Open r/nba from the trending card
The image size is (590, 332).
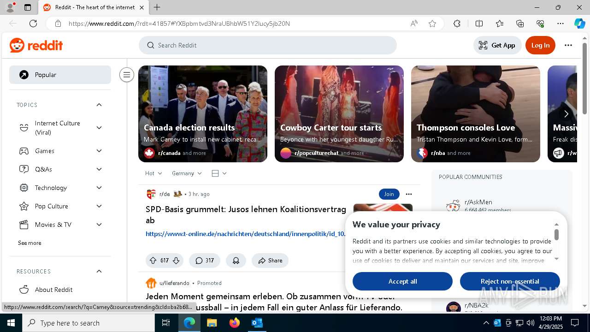tap(437, 153)
